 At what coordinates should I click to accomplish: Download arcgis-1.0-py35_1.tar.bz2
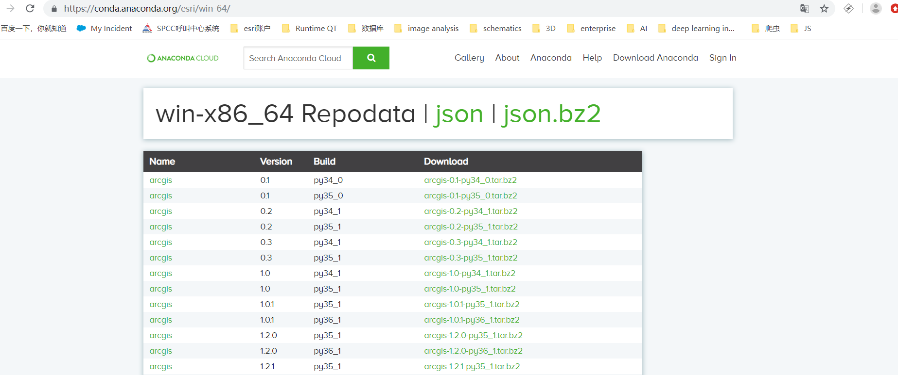click(x=470, y=289)
